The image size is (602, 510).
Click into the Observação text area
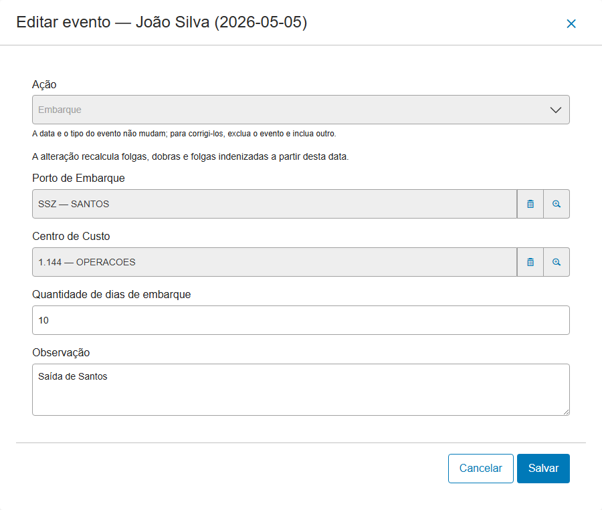click(x=300, y=390)
